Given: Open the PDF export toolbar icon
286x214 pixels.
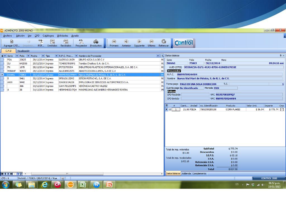Looking at the screenshot, I should click(41, 43).
